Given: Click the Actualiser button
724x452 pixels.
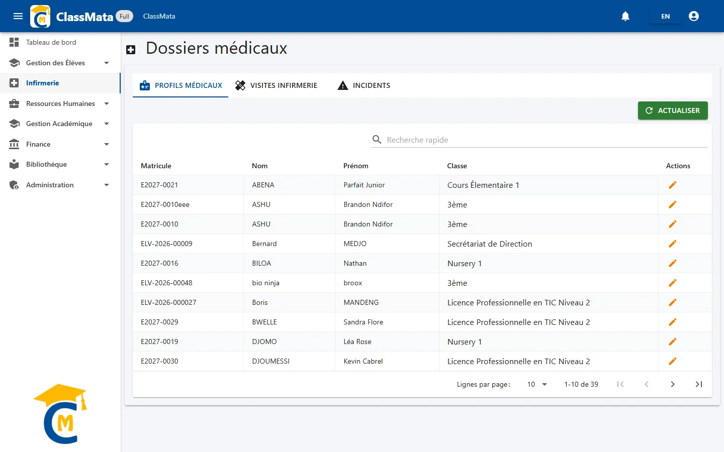Looking at the screenshot, I should click(673, 110).
